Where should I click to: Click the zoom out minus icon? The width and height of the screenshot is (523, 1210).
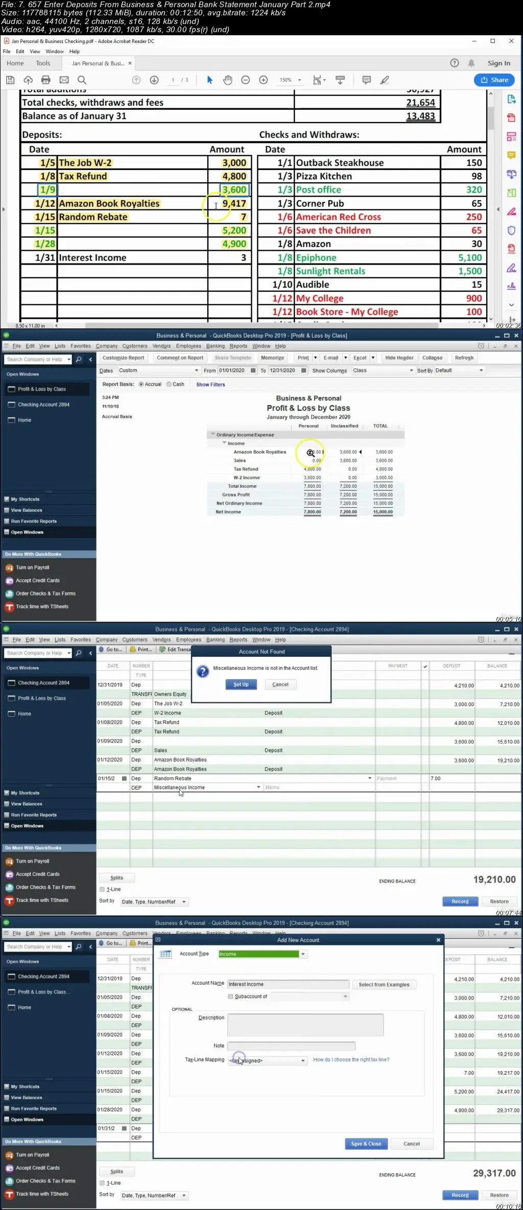[245, 80]
